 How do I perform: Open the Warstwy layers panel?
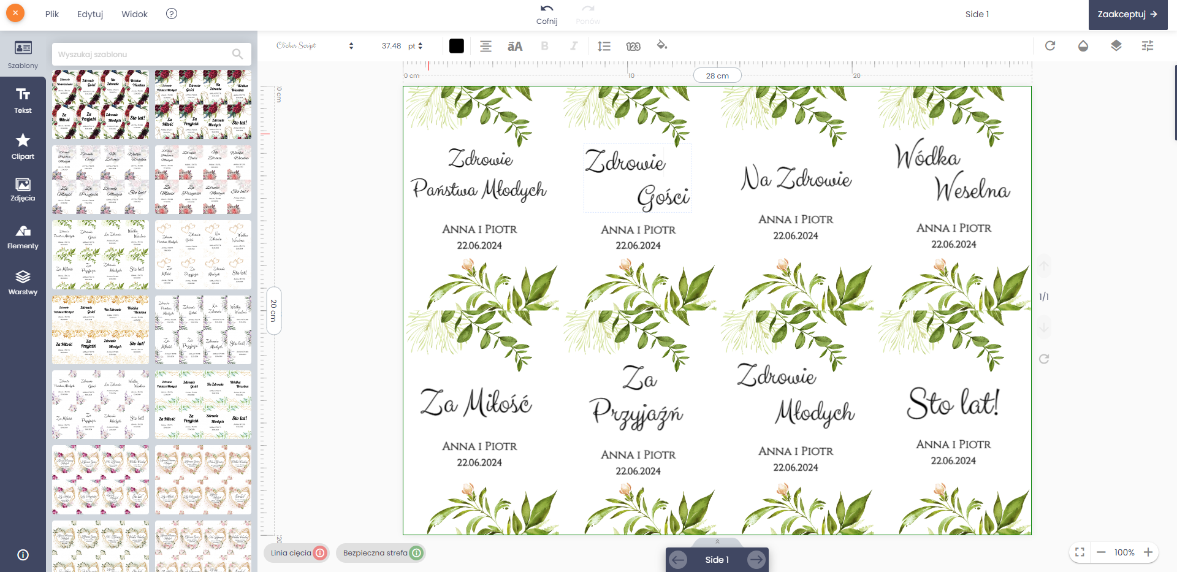pos(23,283)
